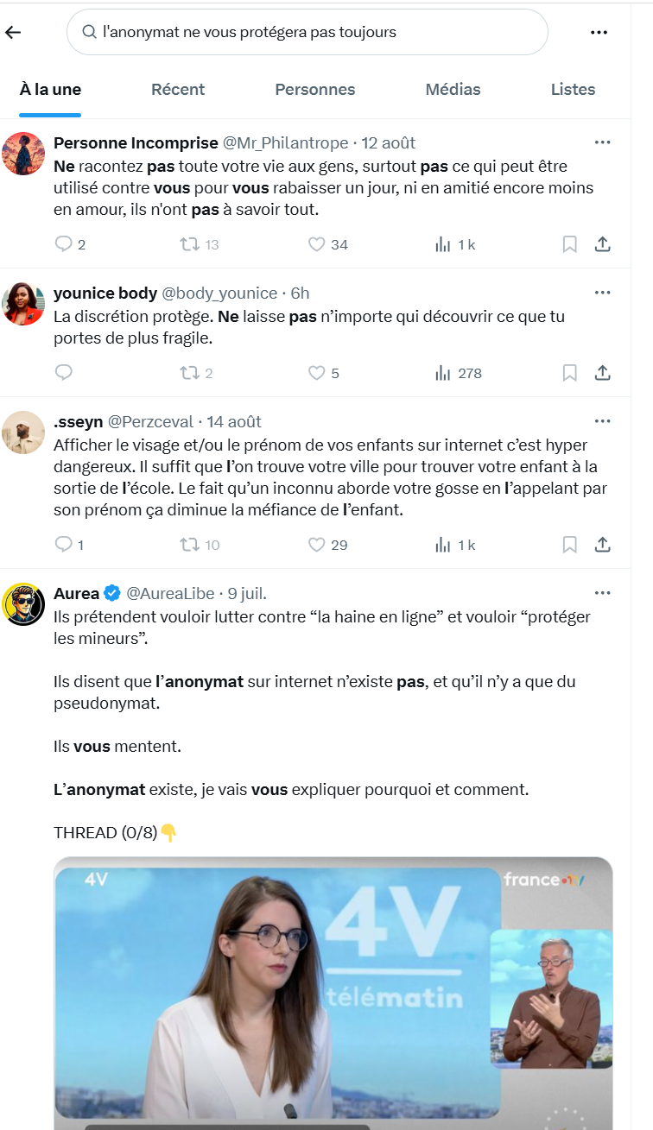Switch to the Récent tab
Image resolution: width=653 pixels, height=1130 pixels.
click(178, 89)
